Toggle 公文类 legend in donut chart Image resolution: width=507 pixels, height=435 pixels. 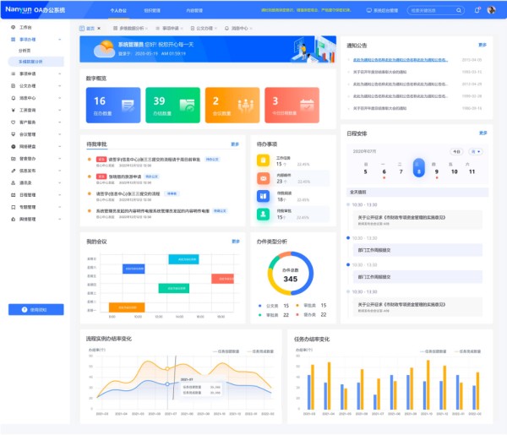point(274,306)
